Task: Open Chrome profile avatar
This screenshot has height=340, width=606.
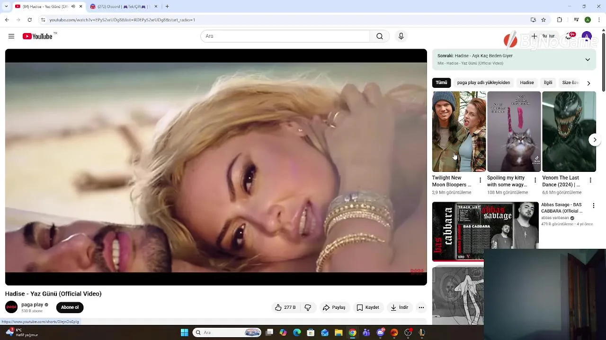Action: (x=588, y=20)
